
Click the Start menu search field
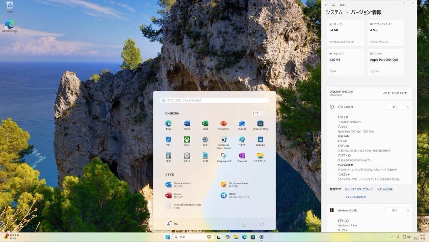click(x=214, y=101)
